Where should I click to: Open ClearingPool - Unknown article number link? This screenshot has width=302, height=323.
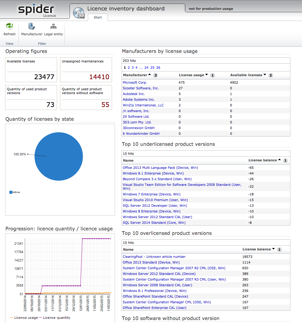coord(154,257)
